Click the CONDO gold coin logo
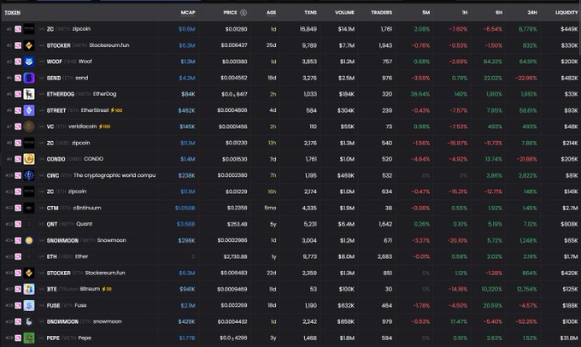The image size is (581, 347). pyautogui.click(x=29, y=159)
